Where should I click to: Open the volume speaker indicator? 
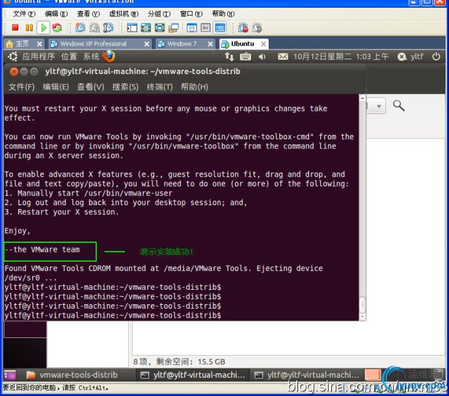pyautogui.click(x=262, y=57)
